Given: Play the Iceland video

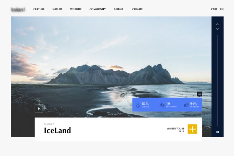Looking at the screenshot, I should pyautogui.click(x=39, y=109).
